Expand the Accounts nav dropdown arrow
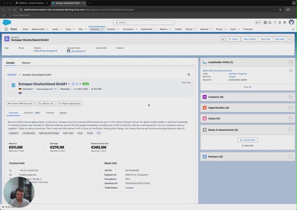The height and width of the screenshot is (210, 297). click(102, 29)
